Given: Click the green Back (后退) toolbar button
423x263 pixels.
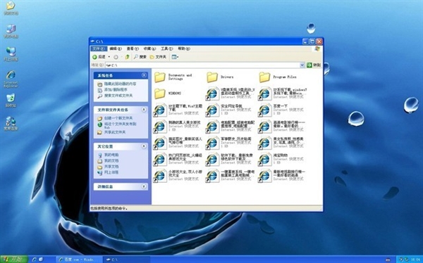Looking at the screenshot, I should click(99, 57).
